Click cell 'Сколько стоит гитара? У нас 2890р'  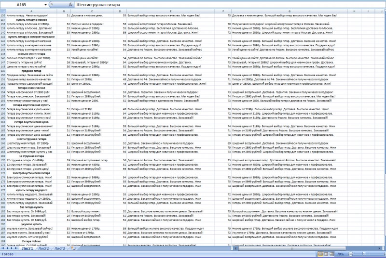pos(31,58)
